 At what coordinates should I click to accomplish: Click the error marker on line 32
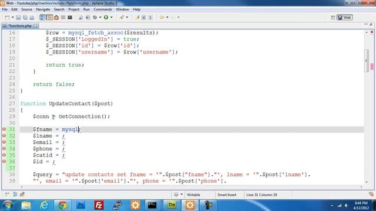point(4,135)
